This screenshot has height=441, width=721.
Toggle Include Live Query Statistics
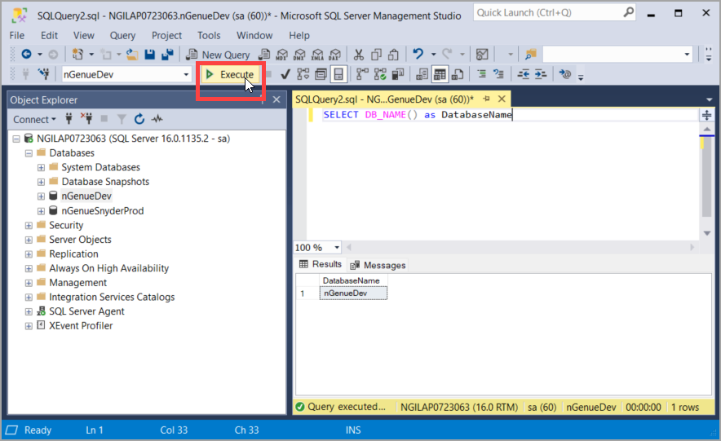(x=380, y=74)
